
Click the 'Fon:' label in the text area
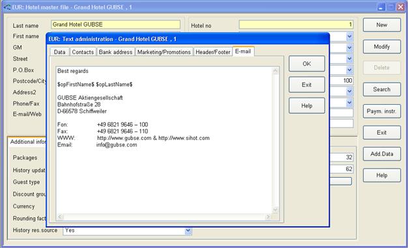(x=63, y=124)
